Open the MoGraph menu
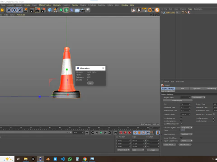 57,5
